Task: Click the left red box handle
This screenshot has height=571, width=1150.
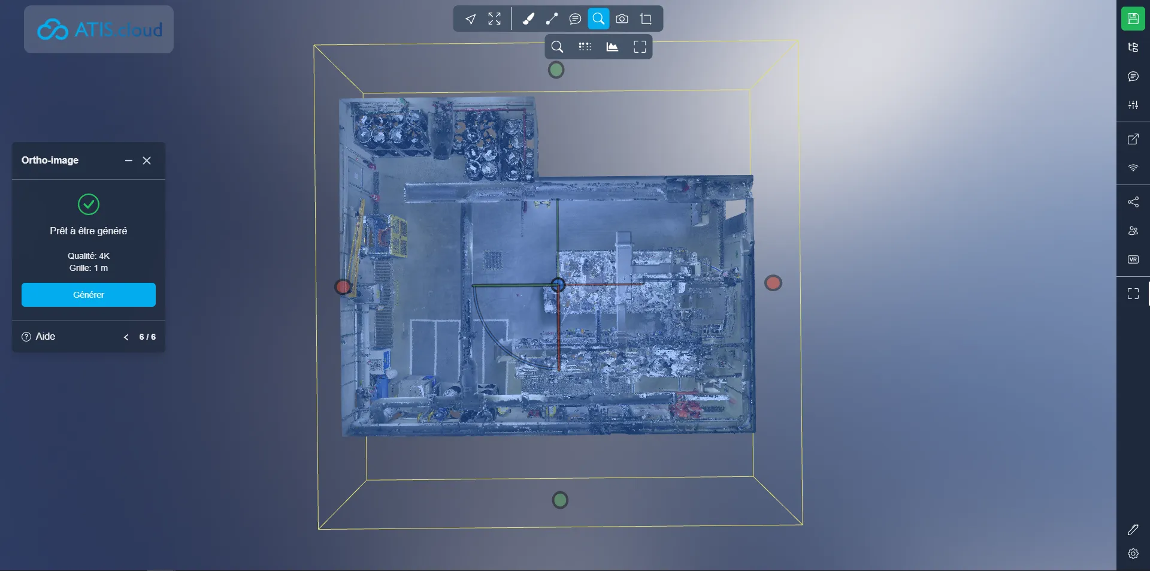Action: pyautogui.click(x=343, y=287)
